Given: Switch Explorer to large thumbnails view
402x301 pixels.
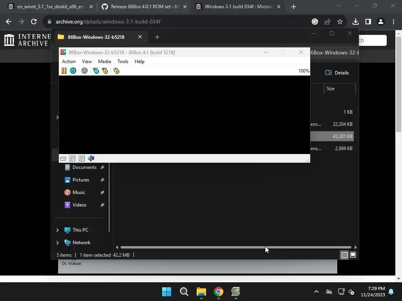Looking at the screenshot, I should pos(353,255).
